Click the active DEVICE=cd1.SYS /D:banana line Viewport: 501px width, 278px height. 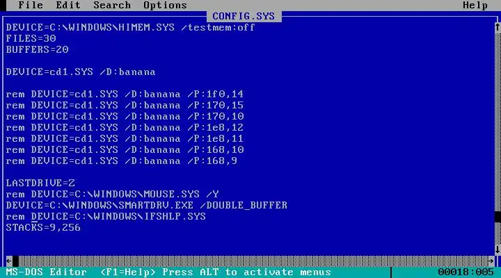[x=81, y=72]
